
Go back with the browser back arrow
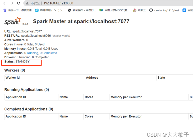(5, 3)
